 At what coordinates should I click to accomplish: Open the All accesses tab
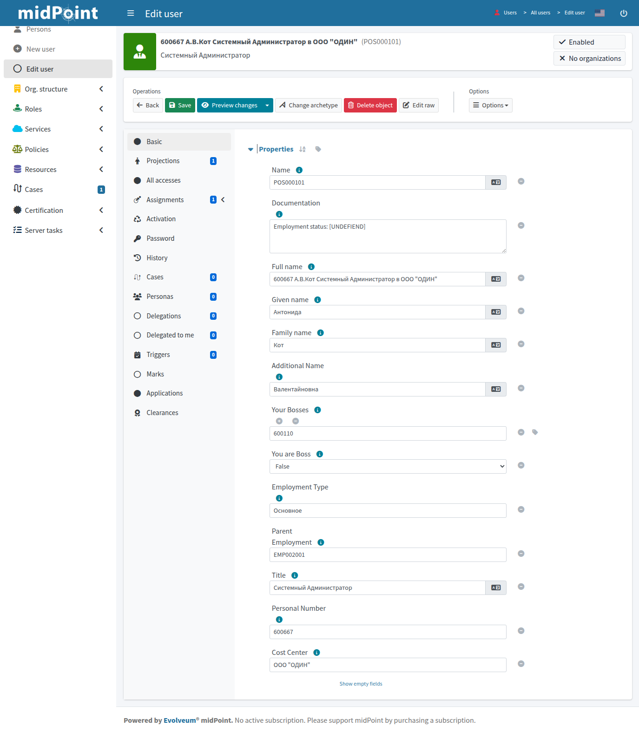[179, 180]
